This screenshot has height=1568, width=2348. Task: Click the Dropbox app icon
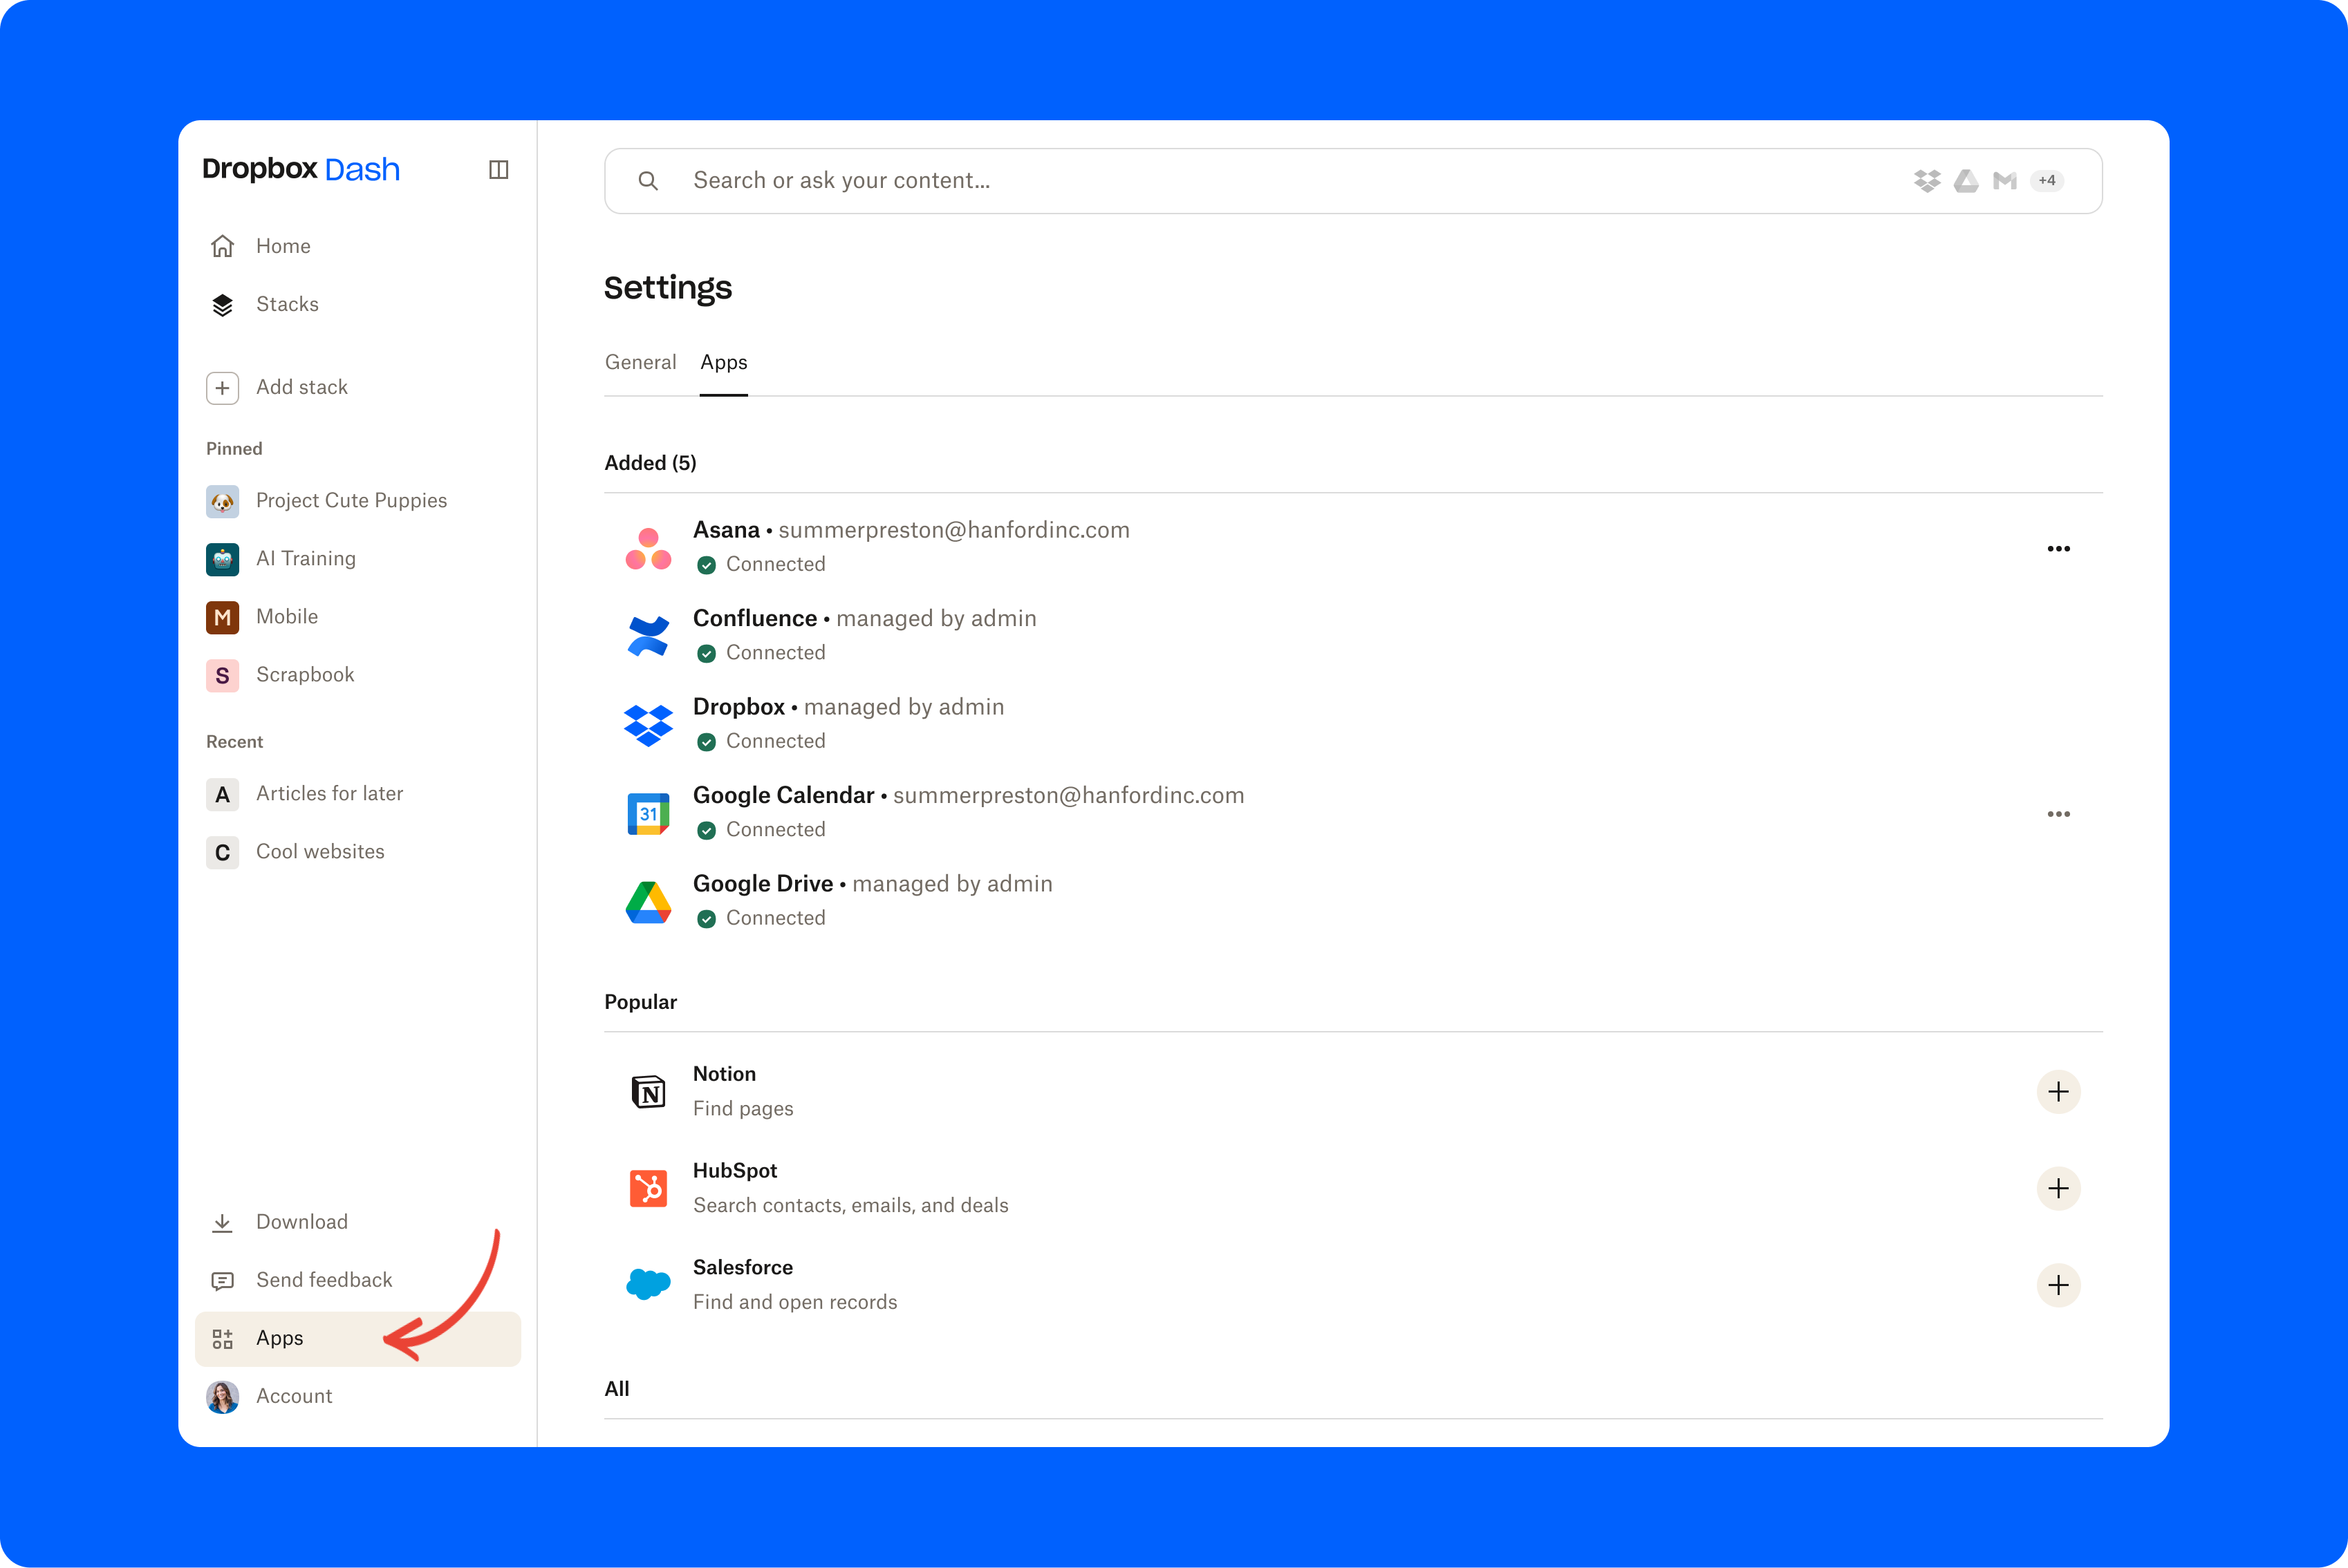644,723
